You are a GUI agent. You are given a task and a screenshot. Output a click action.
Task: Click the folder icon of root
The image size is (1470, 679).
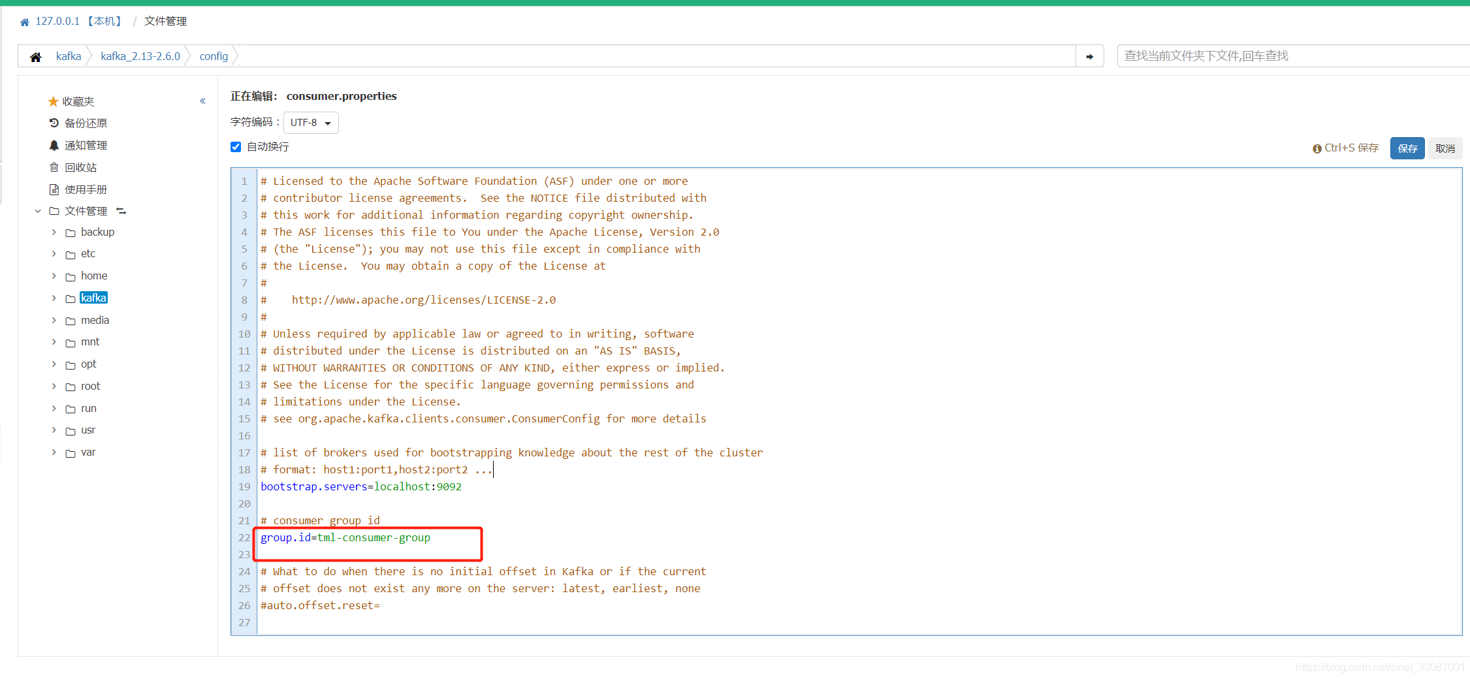click(71, 387)
